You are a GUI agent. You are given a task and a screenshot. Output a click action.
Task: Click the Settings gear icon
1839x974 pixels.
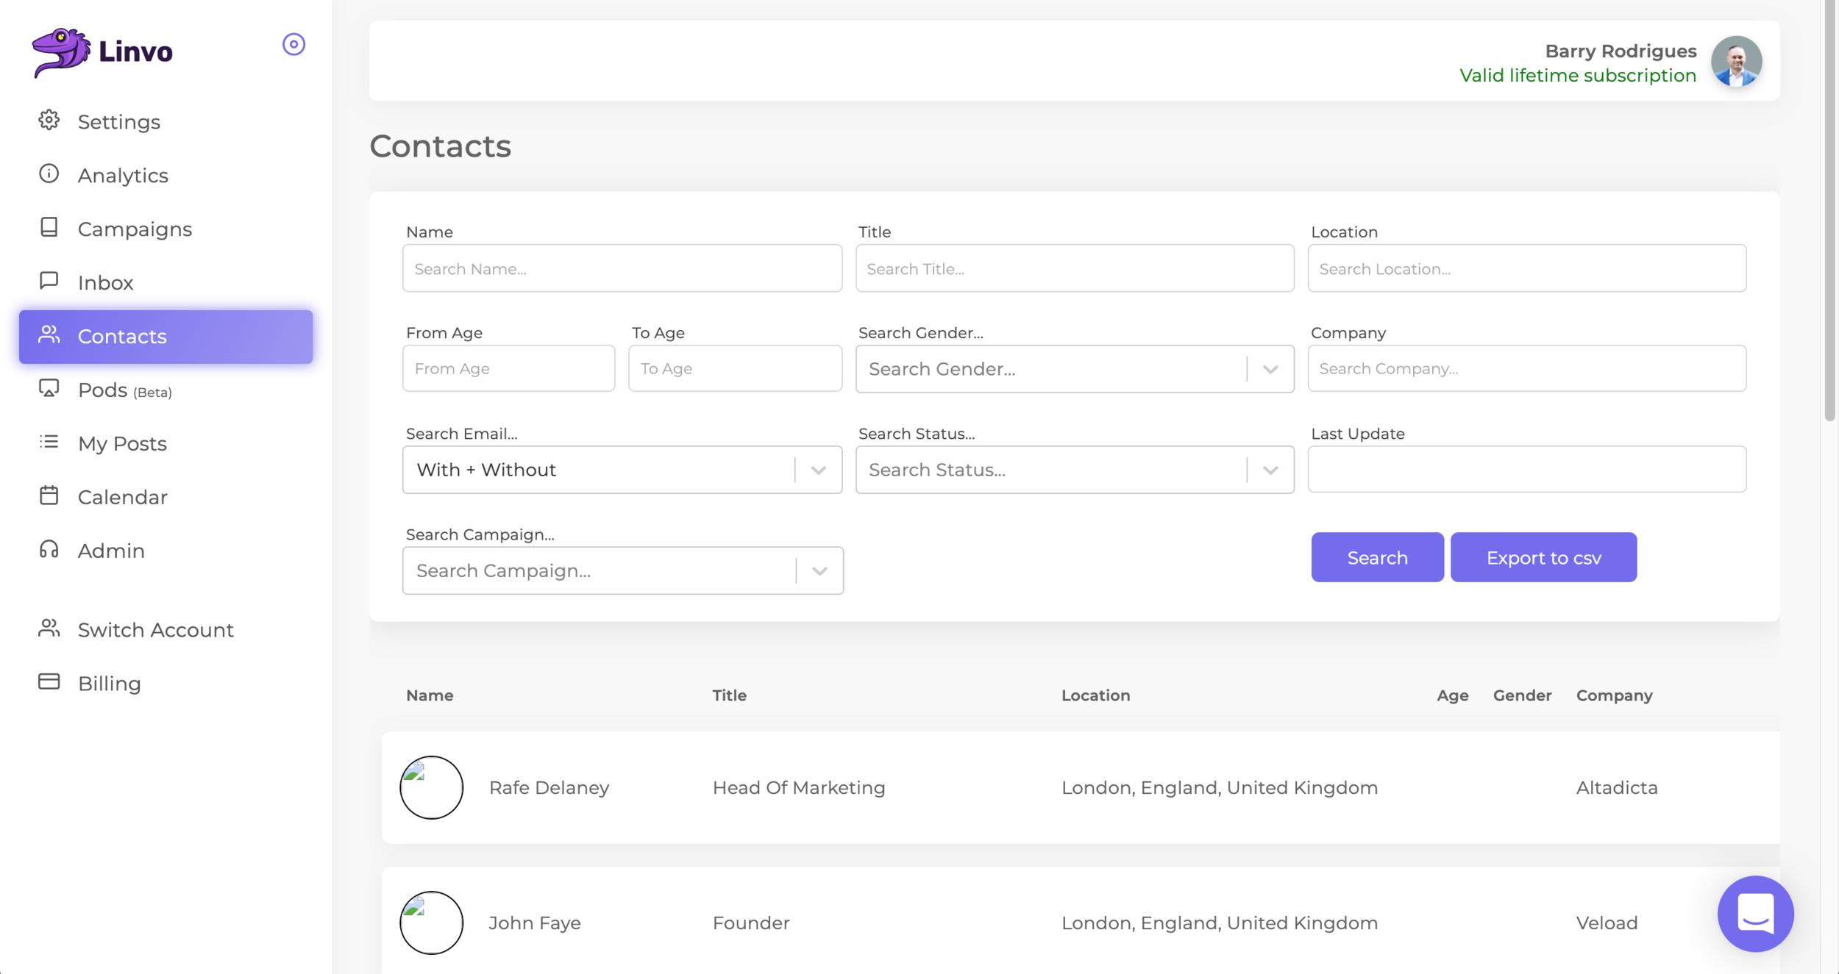[49, 121]
